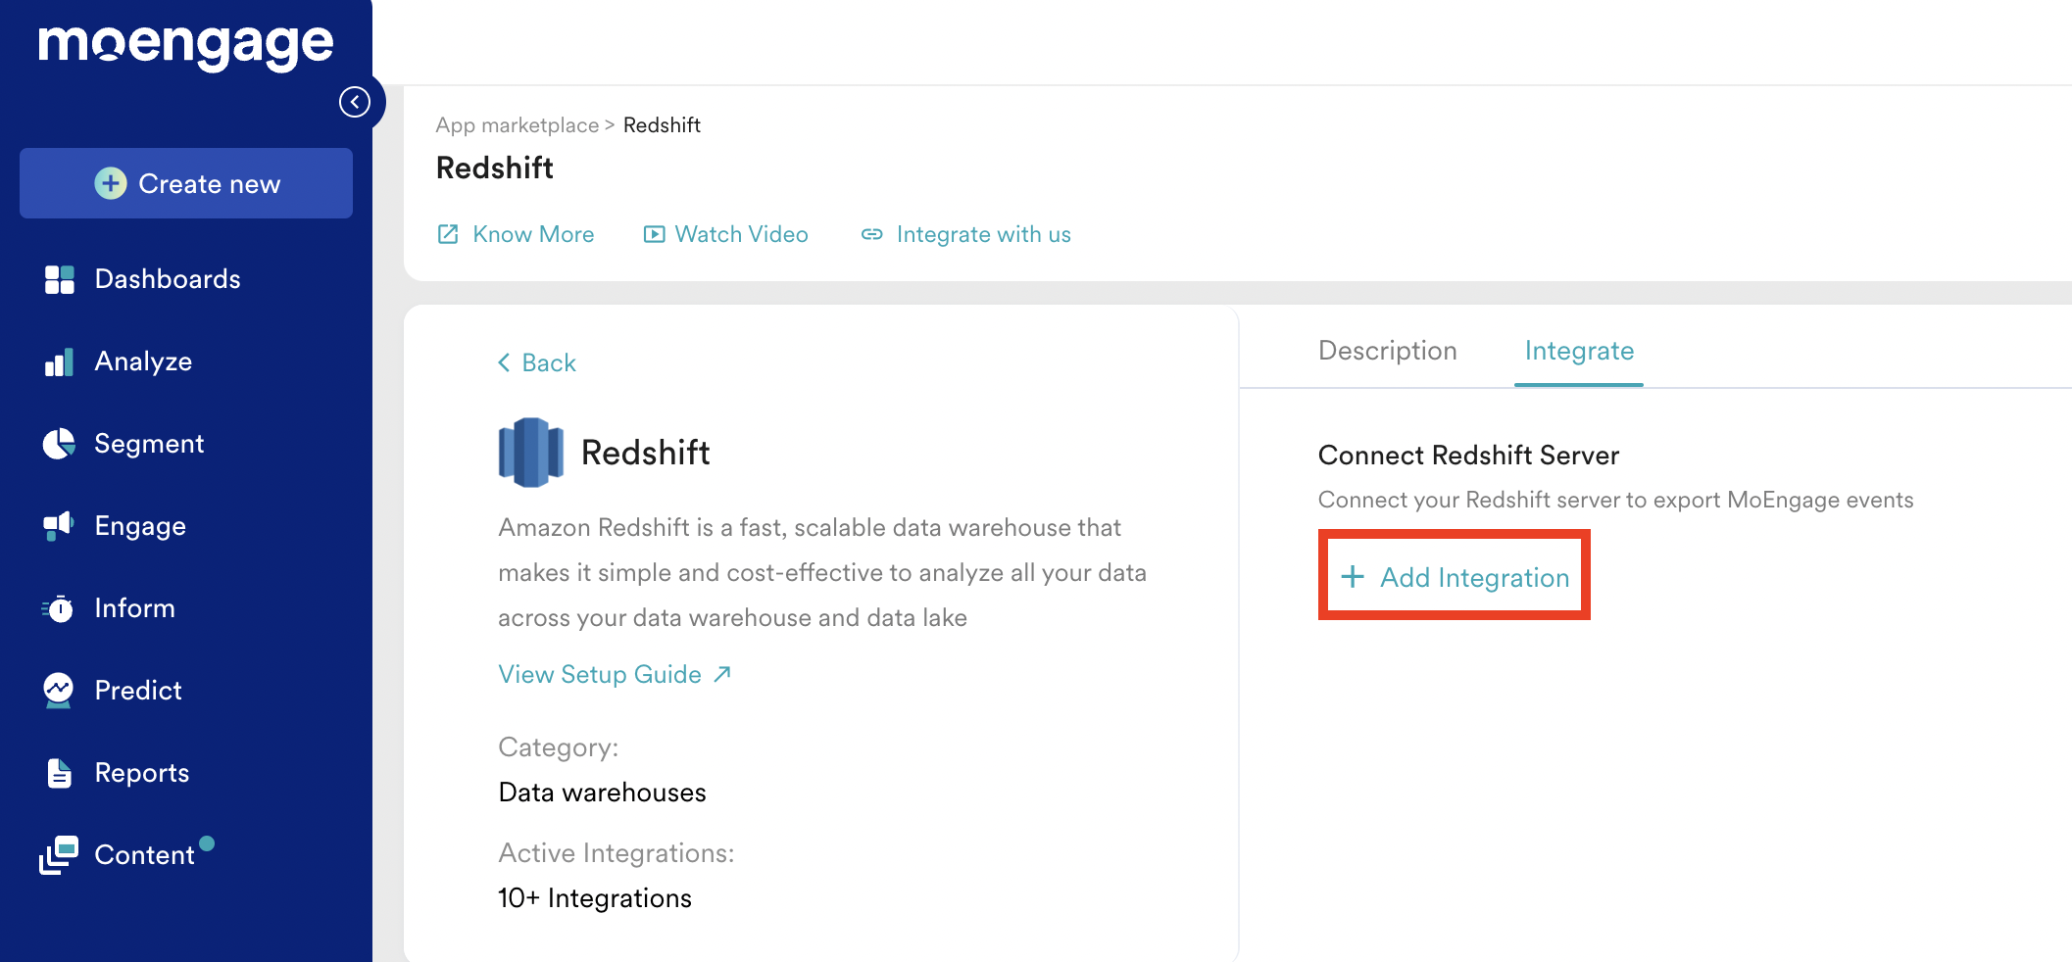Select the Content icon with notification dot
Image resolution: width=2072 pixels, height=962 pixels.
60,854
